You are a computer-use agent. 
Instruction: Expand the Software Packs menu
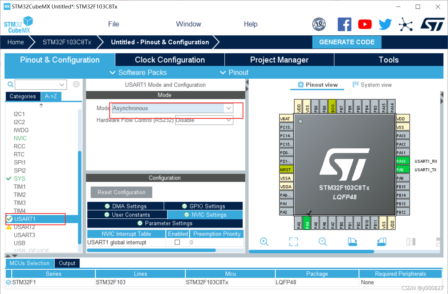138,72
